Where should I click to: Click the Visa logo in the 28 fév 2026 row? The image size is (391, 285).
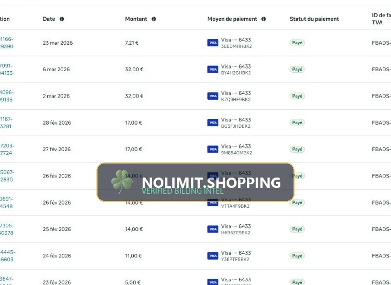coord(213,123)
